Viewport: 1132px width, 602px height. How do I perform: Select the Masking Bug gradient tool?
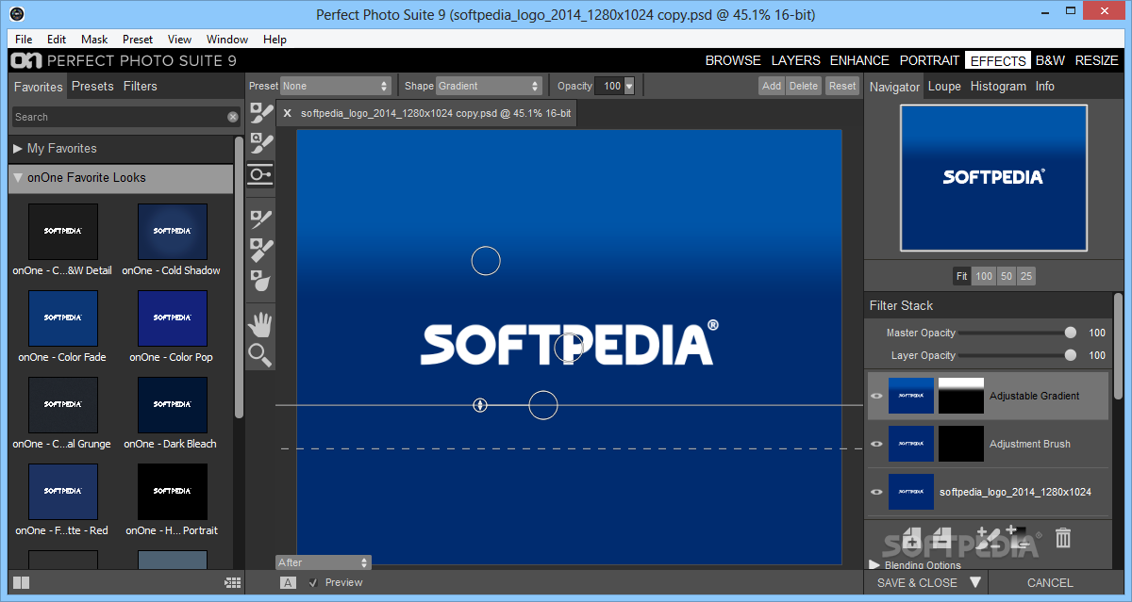(260, 174)
